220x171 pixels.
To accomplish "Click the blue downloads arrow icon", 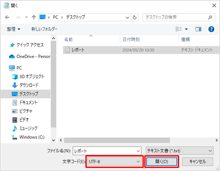I will tap(15, 85).
